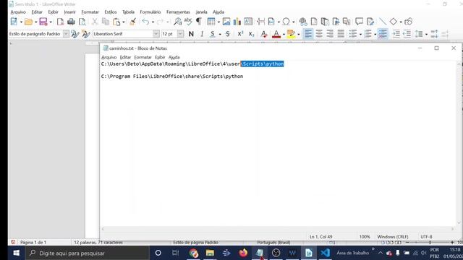Viewport: 463px width, 260px height.
Task: Open Writer's Inserir menu
Action: [x=69, y=12]
